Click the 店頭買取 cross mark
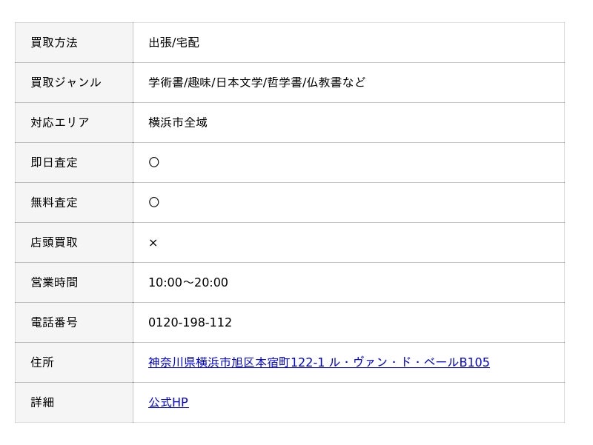Viewport: 593px width, 445px height. click(153, 243)
